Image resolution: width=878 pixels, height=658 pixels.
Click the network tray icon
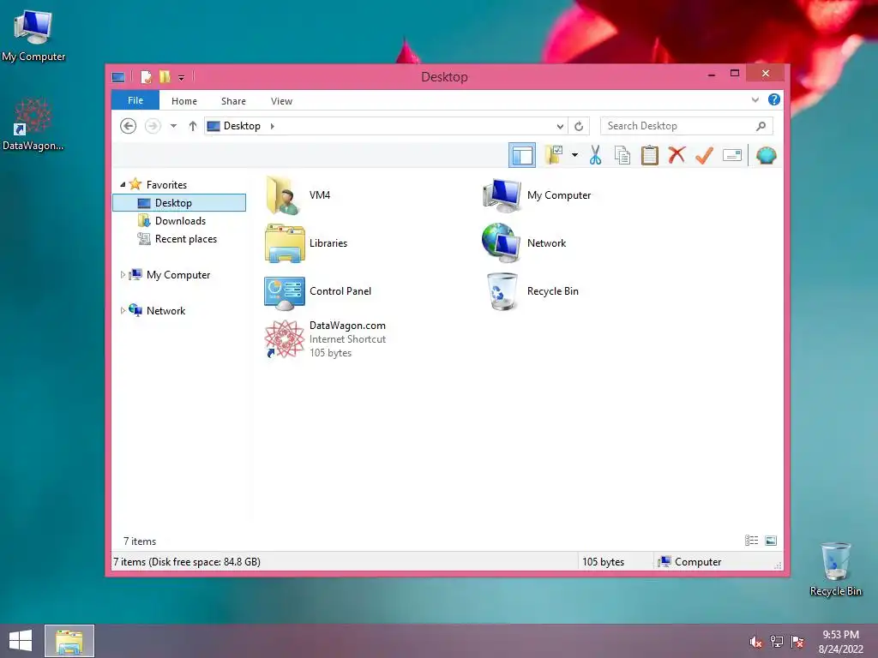point(777,642)
